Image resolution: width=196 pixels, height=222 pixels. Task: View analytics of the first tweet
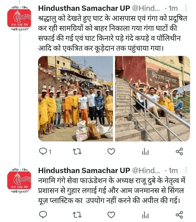[145, 151]
